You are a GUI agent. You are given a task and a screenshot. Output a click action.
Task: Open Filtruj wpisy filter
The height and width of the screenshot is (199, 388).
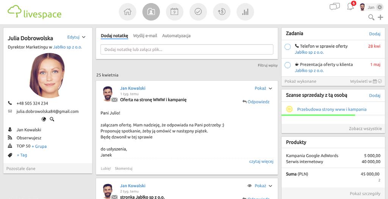268,66
